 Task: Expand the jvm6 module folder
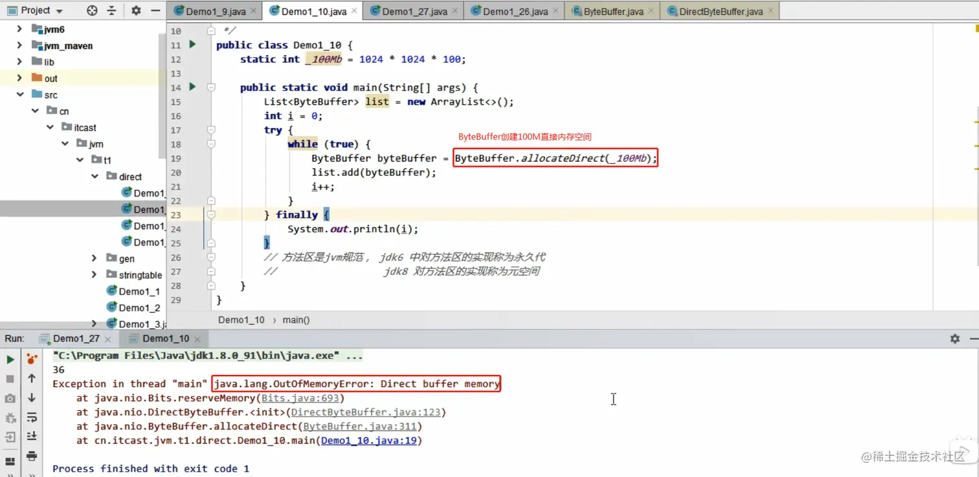click(19, 29)
